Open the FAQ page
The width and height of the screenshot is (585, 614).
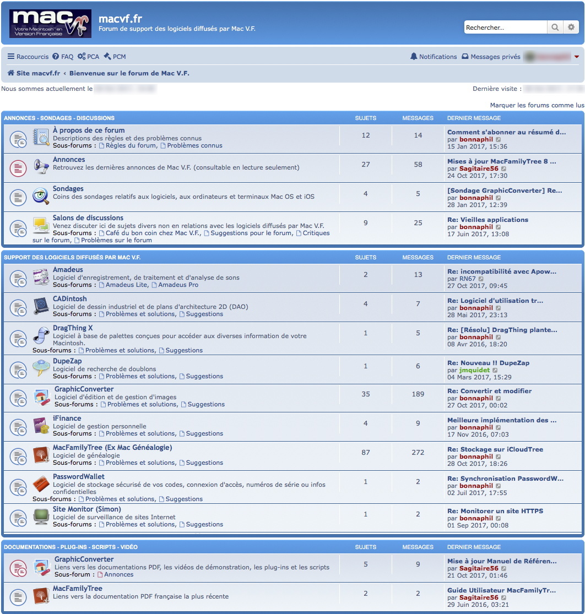[63, 56]
